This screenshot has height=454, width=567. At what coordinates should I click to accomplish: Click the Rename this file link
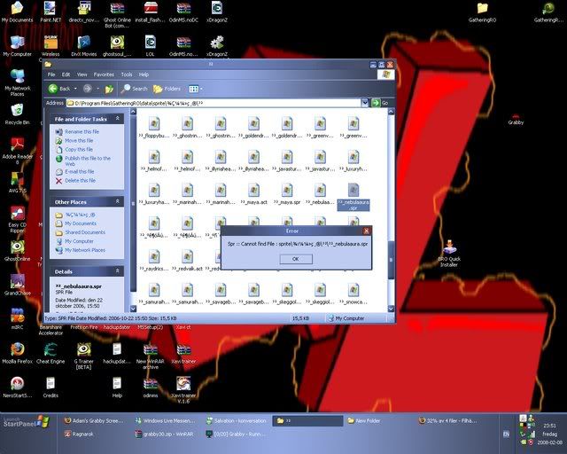81,131
